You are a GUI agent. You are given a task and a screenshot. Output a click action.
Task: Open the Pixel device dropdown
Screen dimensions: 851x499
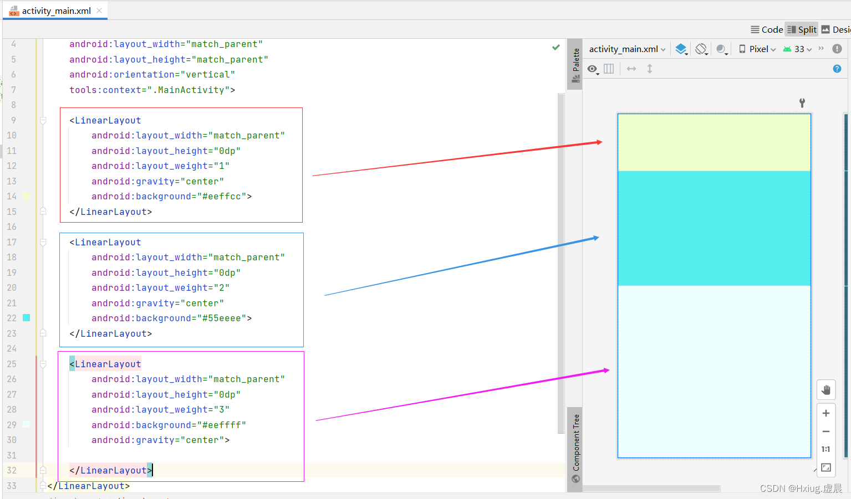[x=757, y=49]
